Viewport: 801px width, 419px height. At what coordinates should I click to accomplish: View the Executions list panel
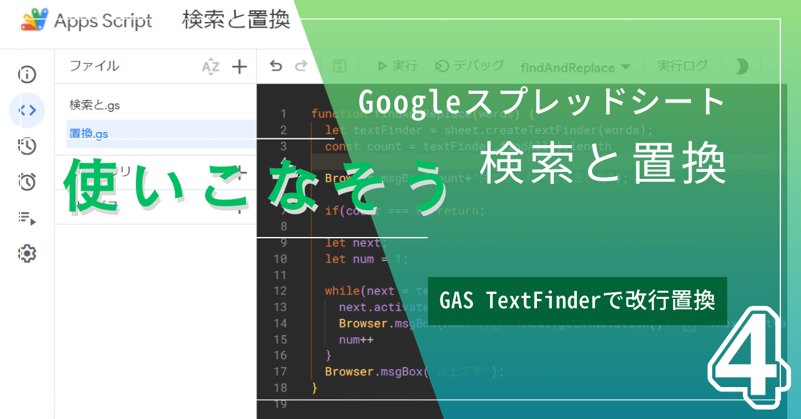pos(28,218)
